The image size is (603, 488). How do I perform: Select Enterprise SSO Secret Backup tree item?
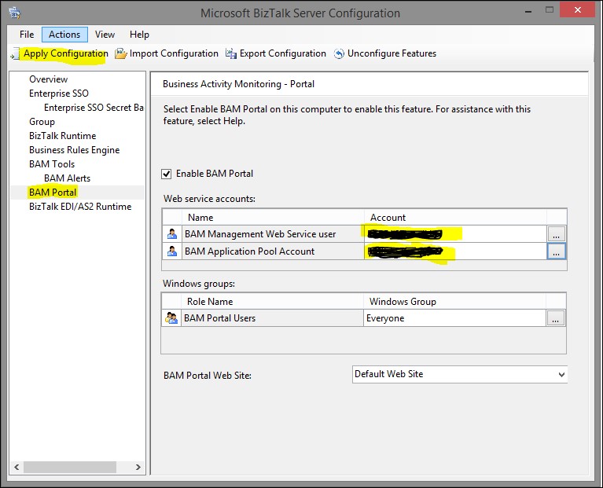coord(94,108)
